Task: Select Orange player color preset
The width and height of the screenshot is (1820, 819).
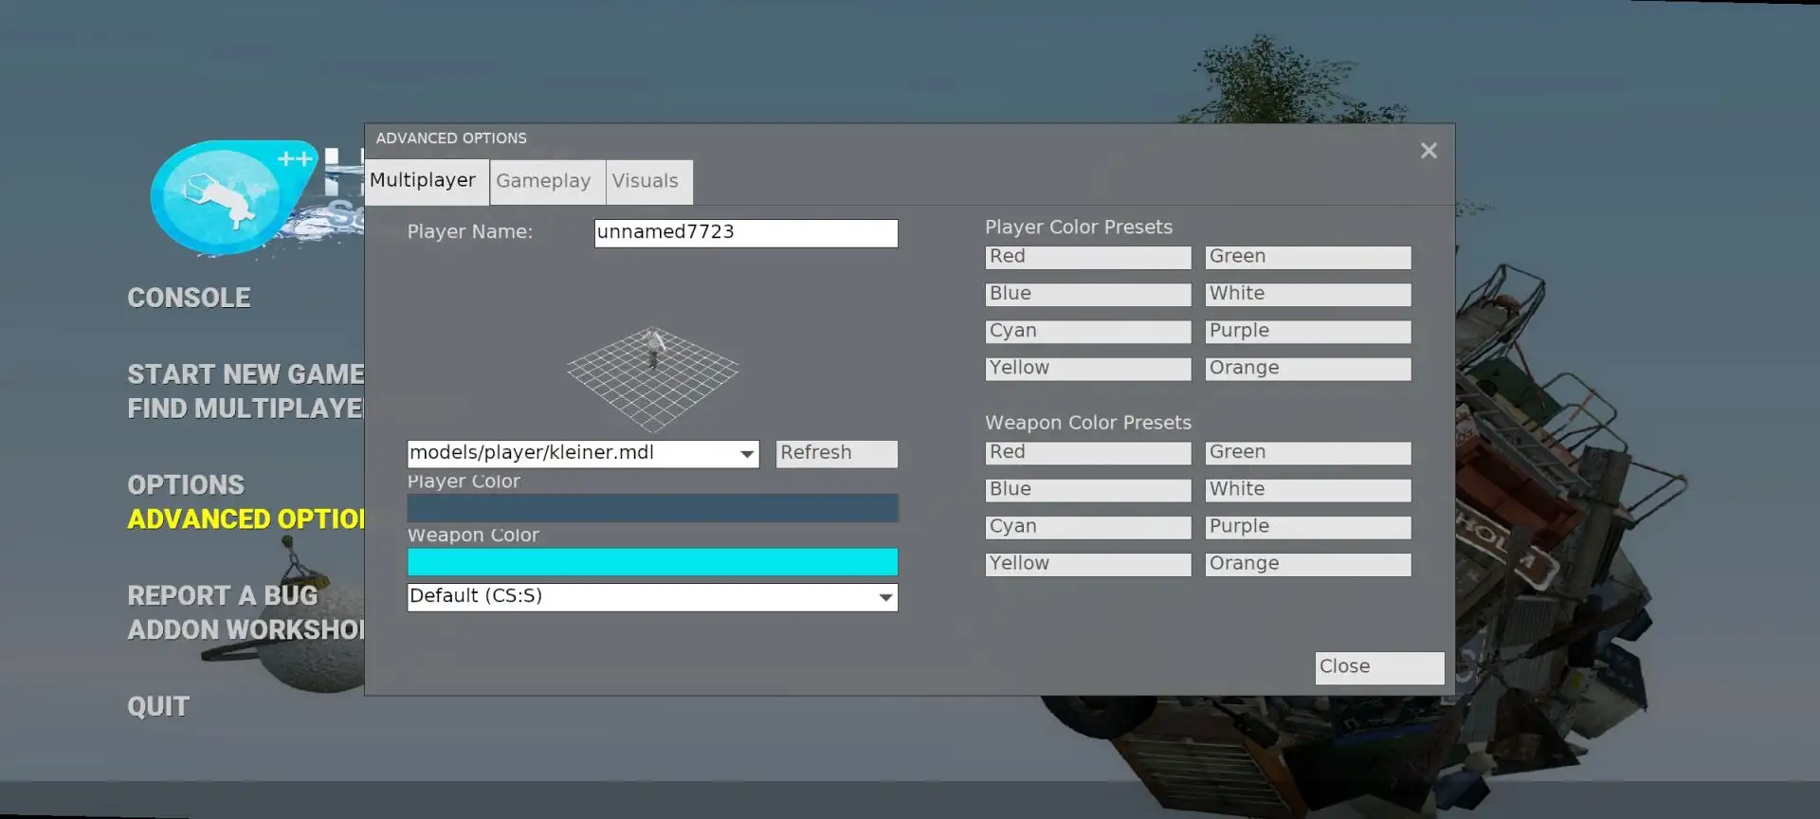Action: (x=1308, y=369)
